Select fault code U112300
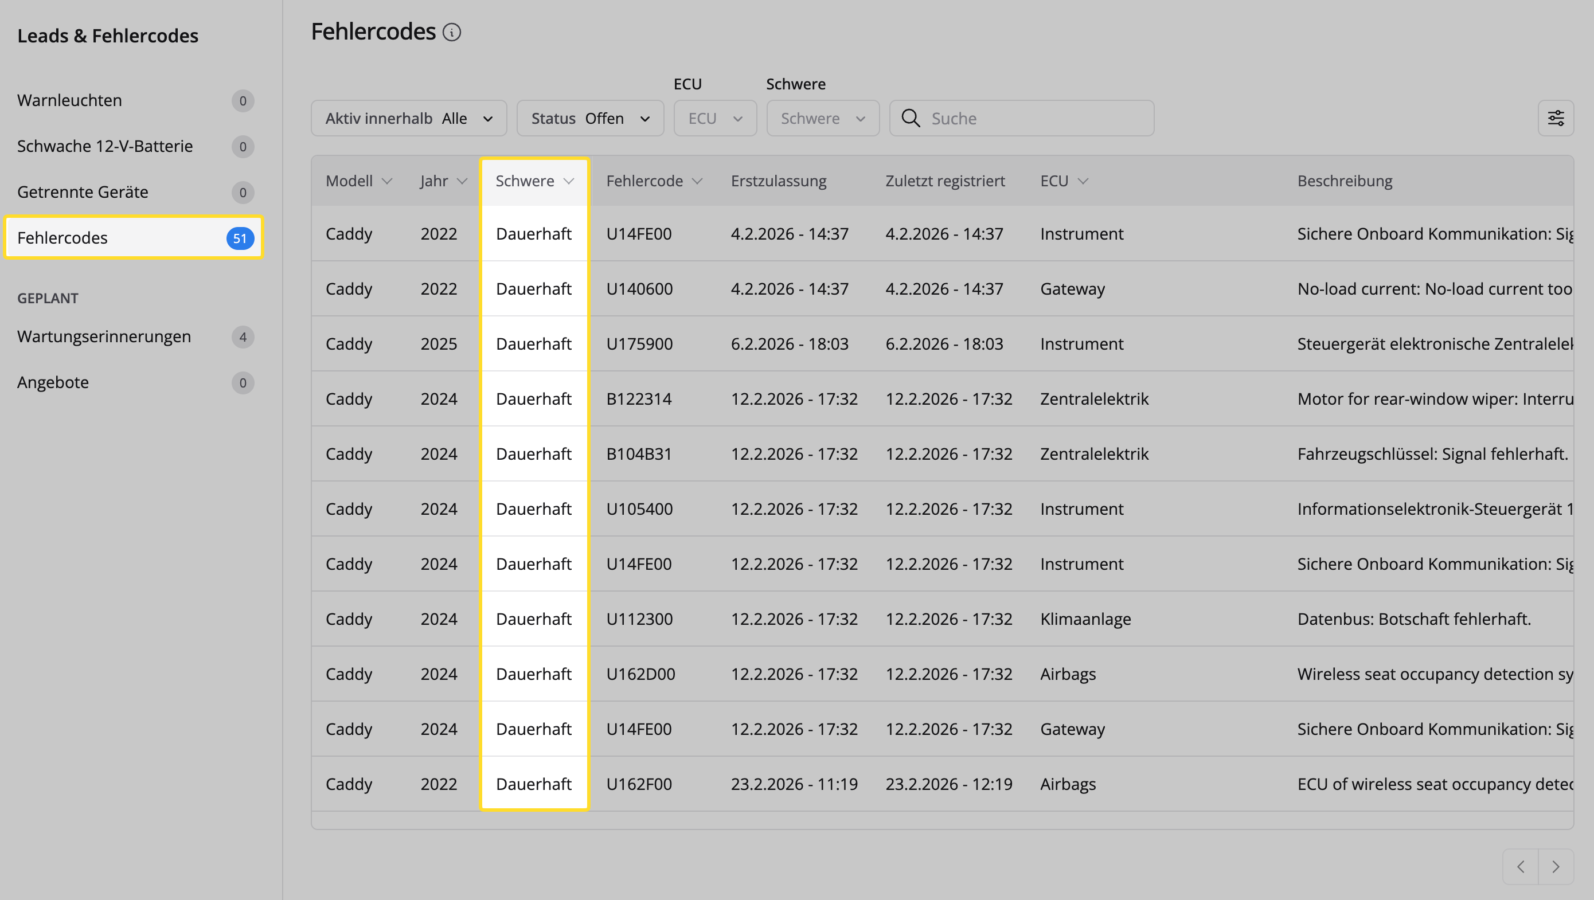 tap(639, 619)
